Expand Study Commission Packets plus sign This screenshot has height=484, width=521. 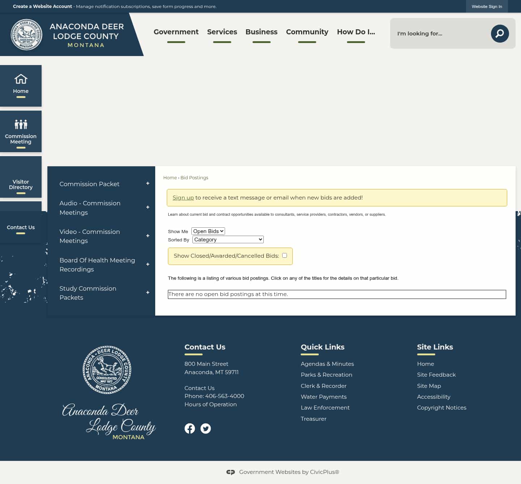click(148, 293)
